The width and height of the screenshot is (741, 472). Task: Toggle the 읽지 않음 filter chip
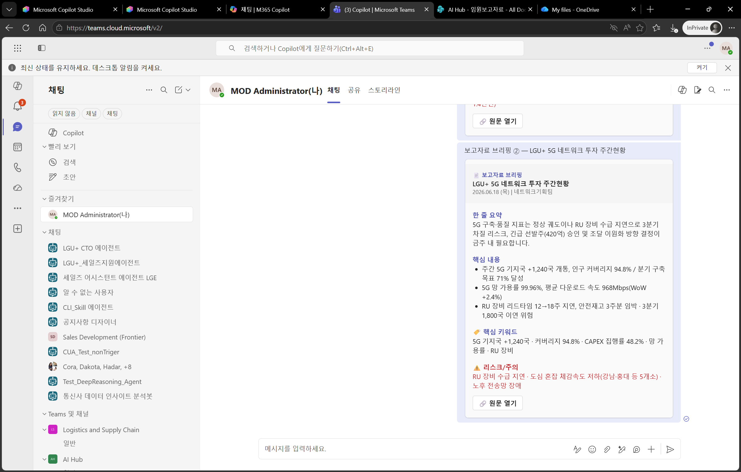[x=64, y=114]
